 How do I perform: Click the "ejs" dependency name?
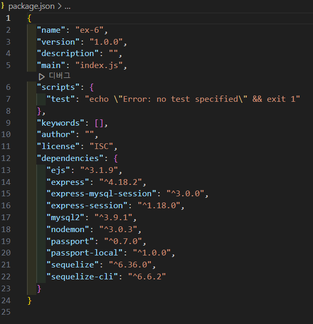point(59,170)
